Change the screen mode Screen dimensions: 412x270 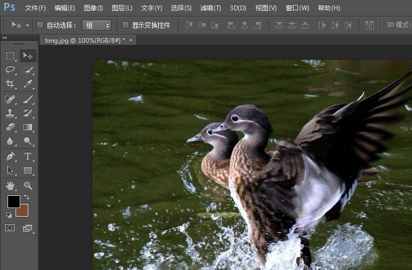pos(28,228)
